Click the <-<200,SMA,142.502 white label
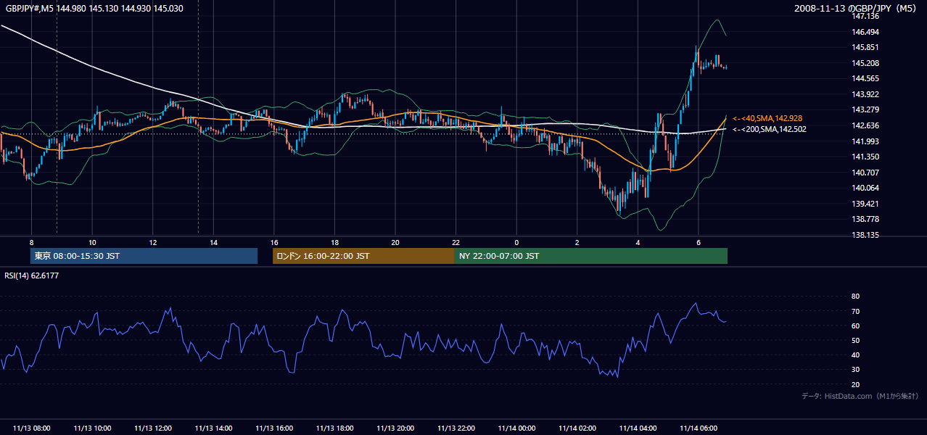 tap(770, 129)
